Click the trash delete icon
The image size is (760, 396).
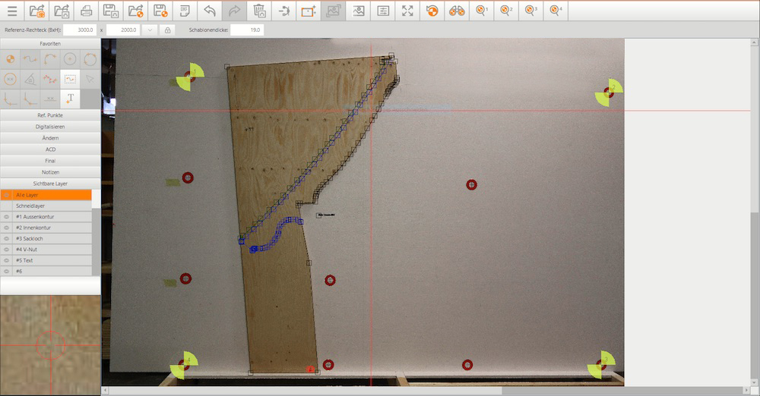point(259,11)
